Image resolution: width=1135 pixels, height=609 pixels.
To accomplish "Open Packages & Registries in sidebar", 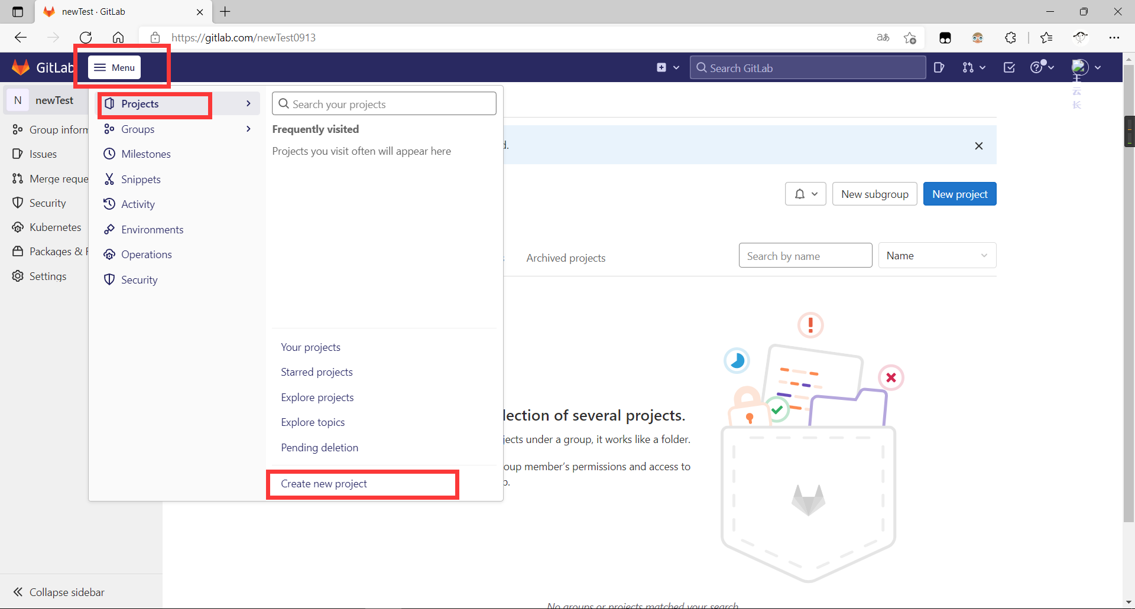I will (50, 252).
